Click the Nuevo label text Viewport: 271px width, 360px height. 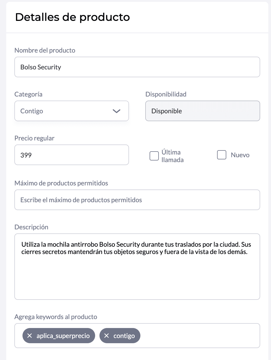(x=240, y=155)
